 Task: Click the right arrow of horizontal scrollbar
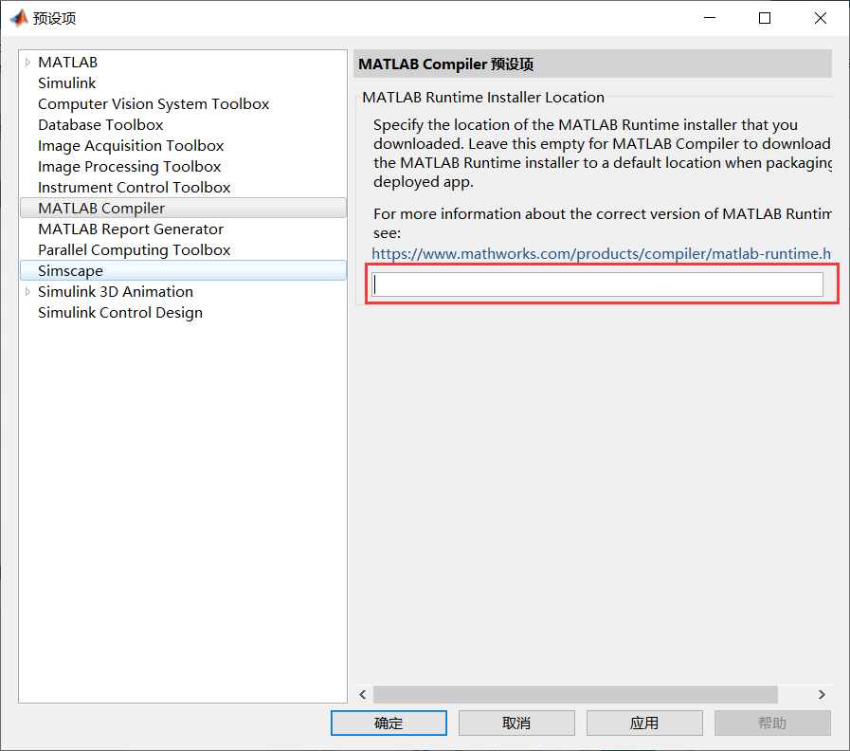(821, 694)
